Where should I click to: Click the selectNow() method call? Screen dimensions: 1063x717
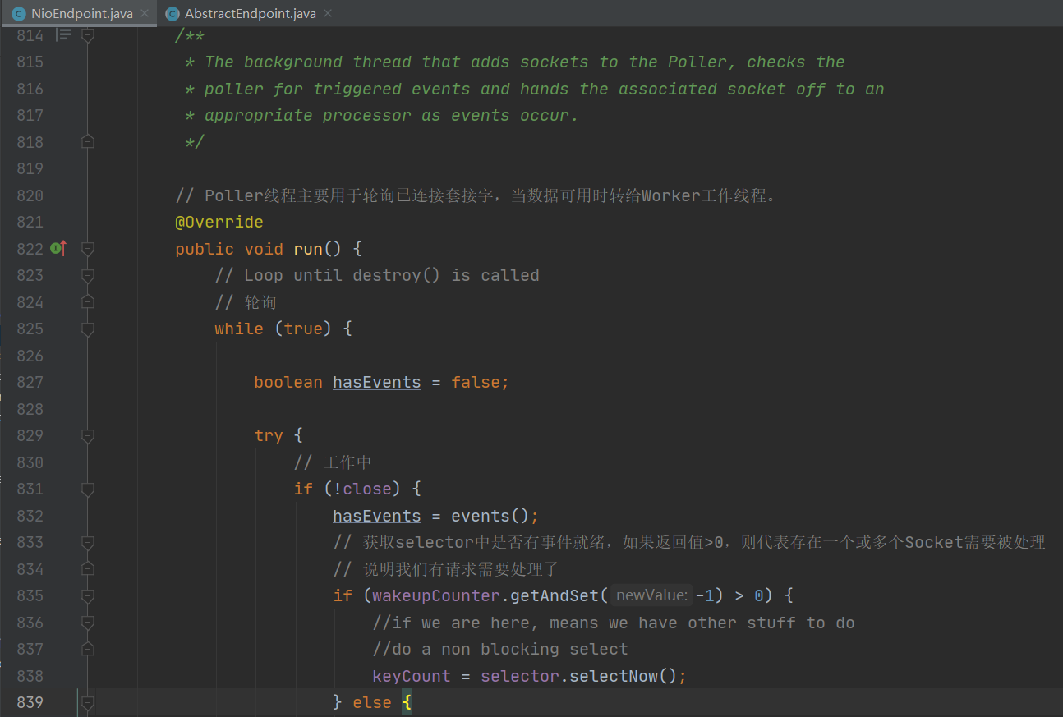point(624,676)
